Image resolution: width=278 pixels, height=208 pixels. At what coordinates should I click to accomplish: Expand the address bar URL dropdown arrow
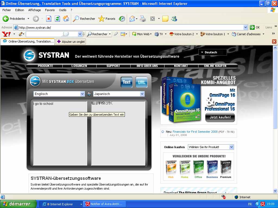(x=245, y=27)
